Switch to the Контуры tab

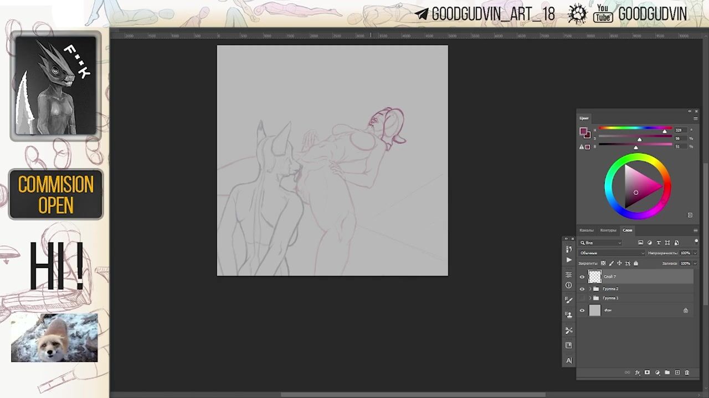[x=608, y=230]
